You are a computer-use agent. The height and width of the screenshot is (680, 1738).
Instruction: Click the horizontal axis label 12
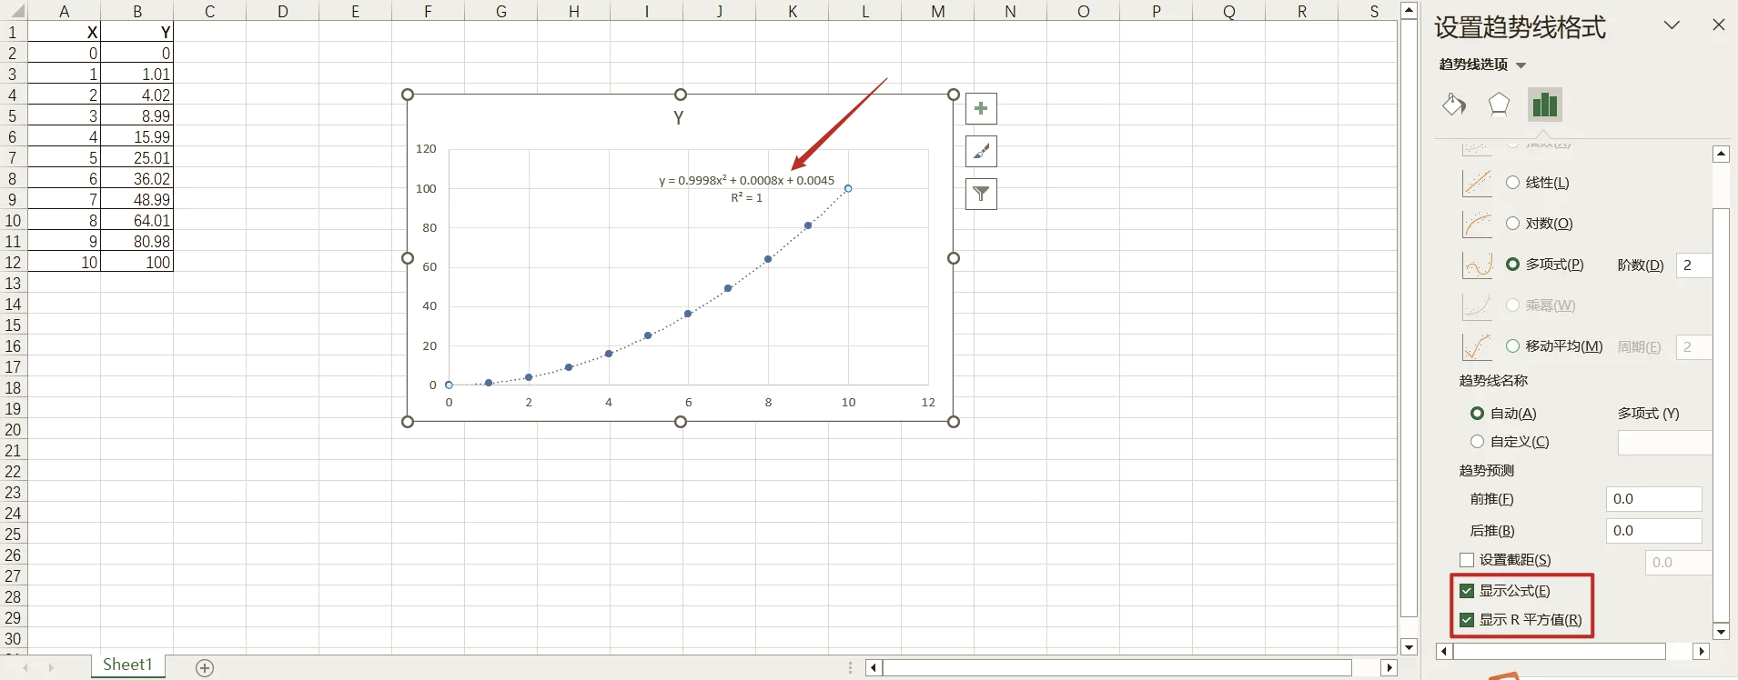[x=928, y=402]
